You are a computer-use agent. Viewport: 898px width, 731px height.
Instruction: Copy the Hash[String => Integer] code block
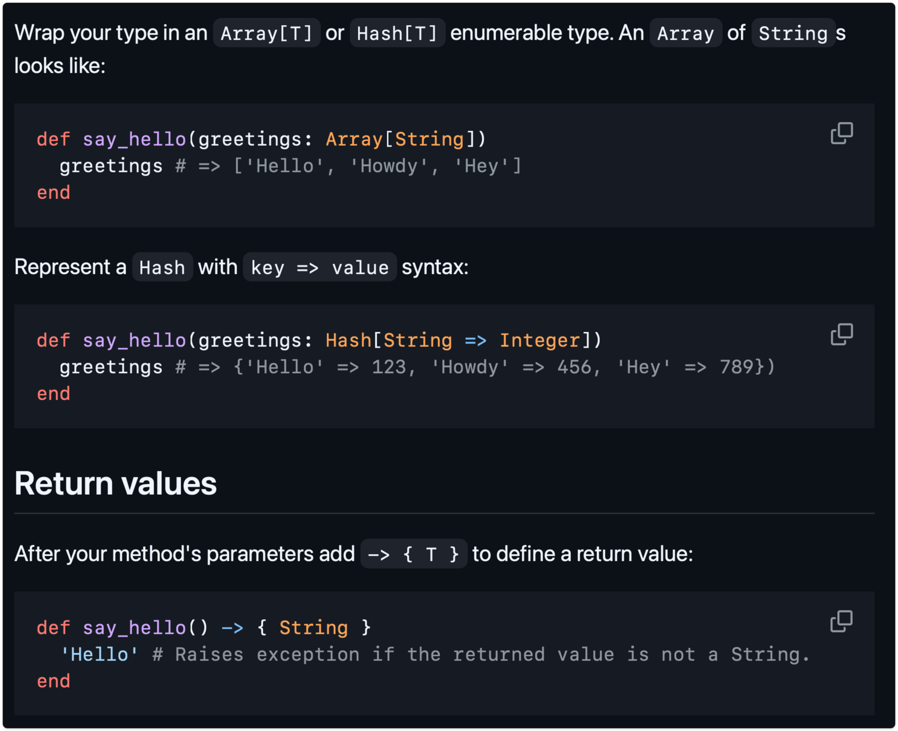pyautogui.click(x=841, y=334)
